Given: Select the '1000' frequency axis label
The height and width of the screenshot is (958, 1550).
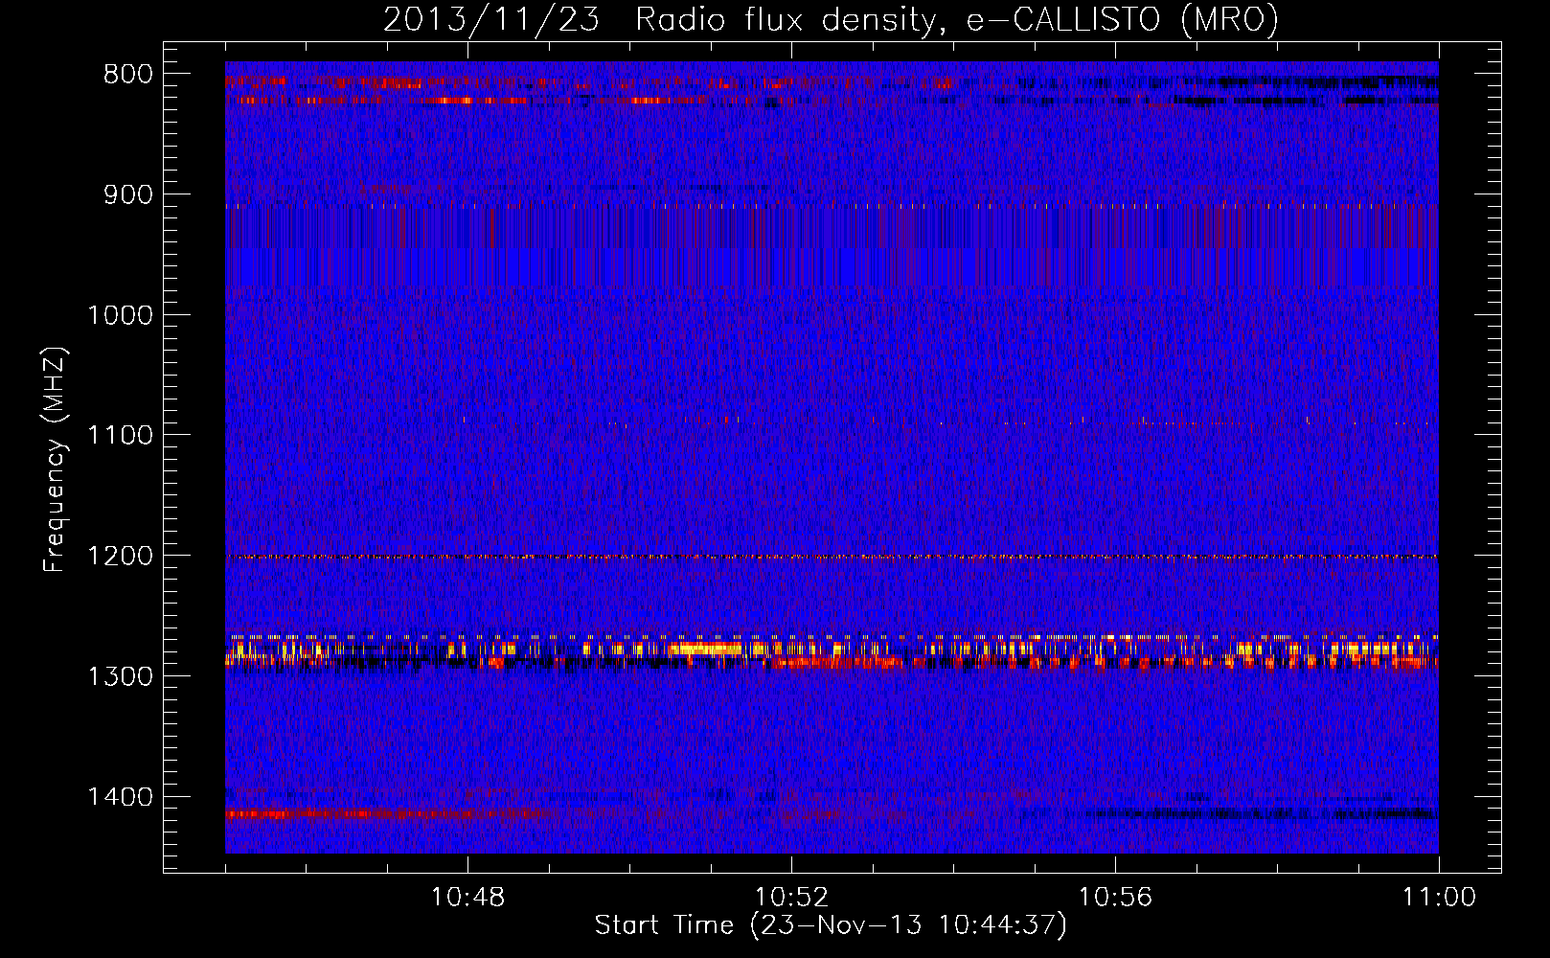Looking at the screenshot, I should [x=120, y=315].
